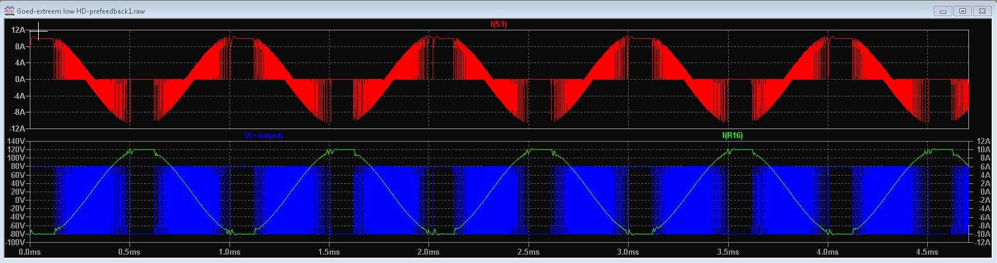Click the 12A label in top I(S1) pane
The image size is (997, 263).
pyautogui.click(x=20, y=30)
